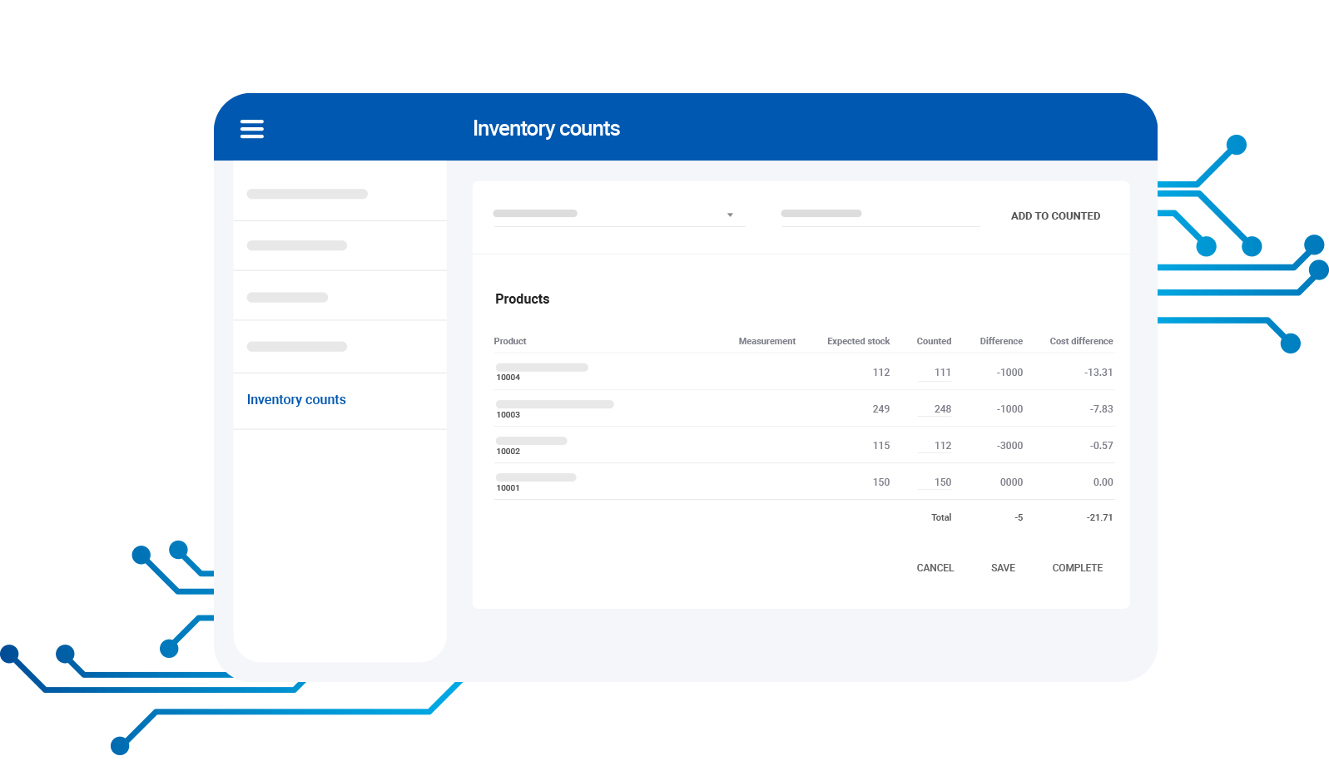1329x761 pixels.
Task: Click the quantity input field beside dropdown
Action: [x=880, y=215]
